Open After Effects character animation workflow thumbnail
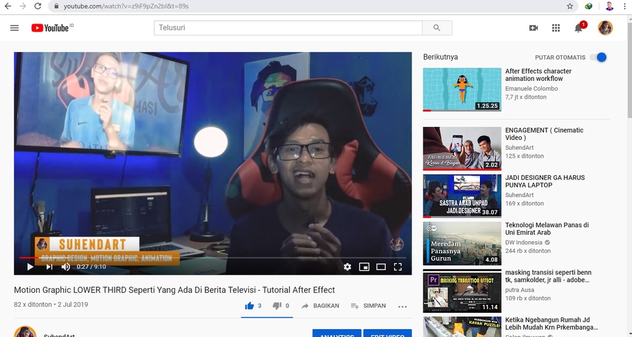Image resolution: width=632 pixels, height=337 pixels. (462, 89)
